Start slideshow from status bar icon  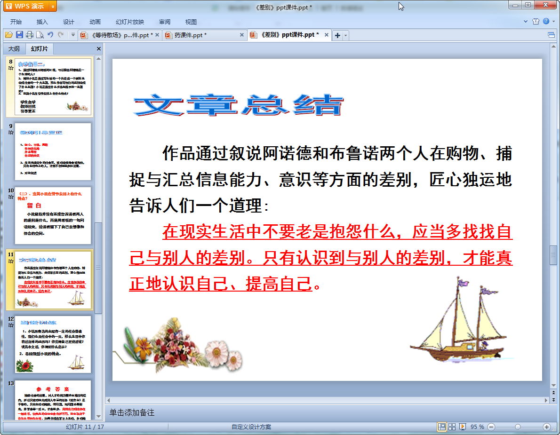463,427
